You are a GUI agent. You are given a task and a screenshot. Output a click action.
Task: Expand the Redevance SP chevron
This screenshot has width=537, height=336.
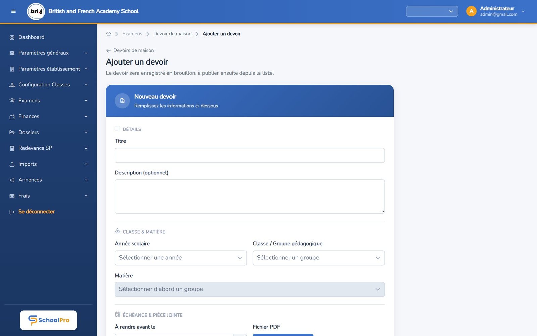coord(86,148)
